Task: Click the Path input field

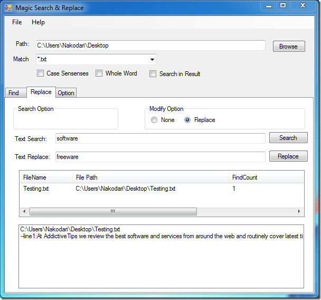Action: (150, 45)
